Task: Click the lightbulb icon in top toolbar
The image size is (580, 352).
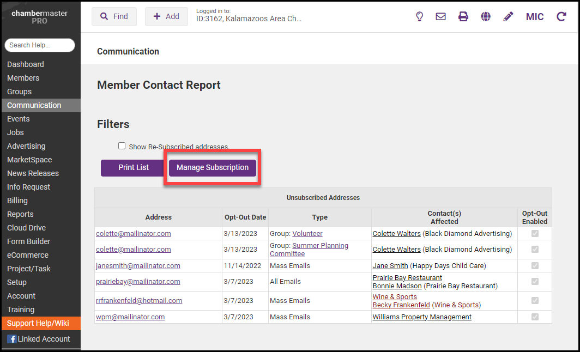Action: pyautogui.click(x=419, y=16)
